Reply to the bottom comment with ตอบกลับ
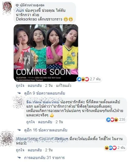 click(x=35, y=150)
